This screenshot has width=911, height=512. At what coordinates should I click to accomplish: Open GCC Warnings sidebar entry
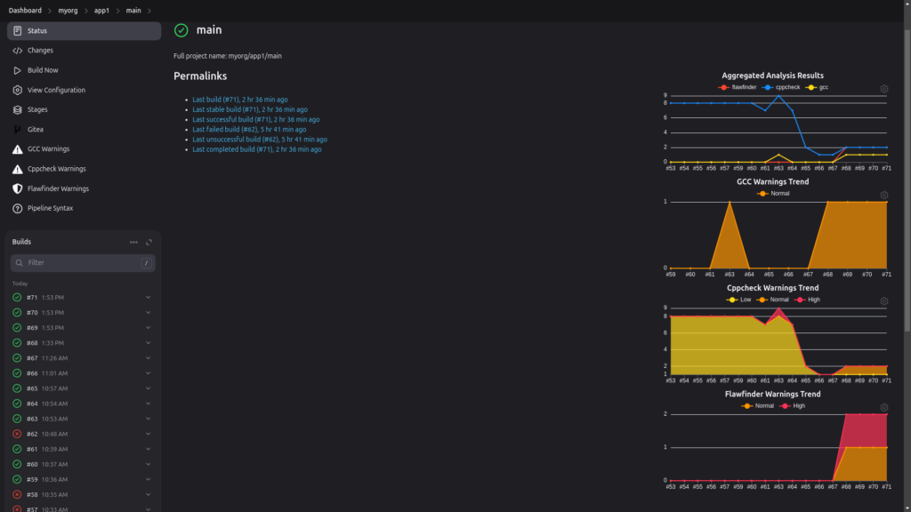(84, 149)
